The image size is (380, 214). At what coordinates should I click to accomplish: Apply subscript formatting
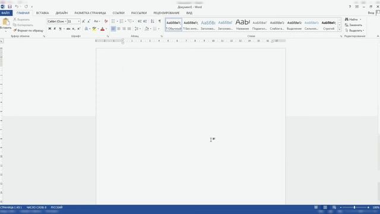[74, 29]
